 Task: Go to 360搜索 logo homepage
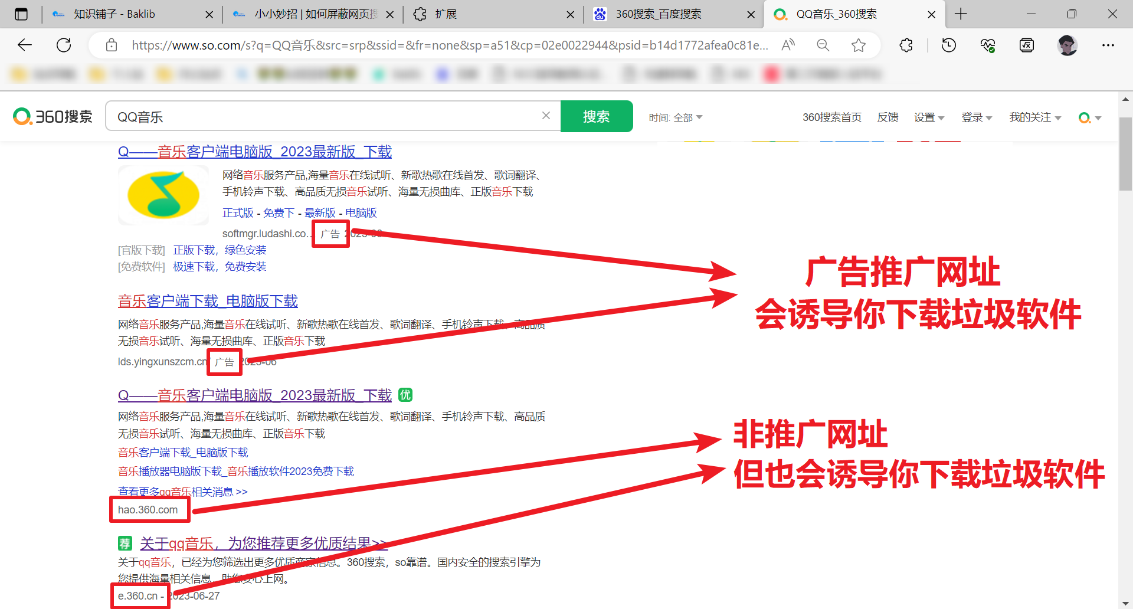point(53,116)
